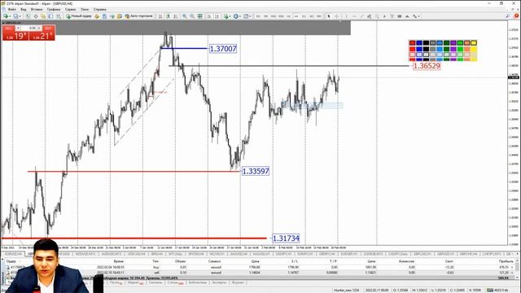
Task: Switch timeframe to H4
Action: 296,16
